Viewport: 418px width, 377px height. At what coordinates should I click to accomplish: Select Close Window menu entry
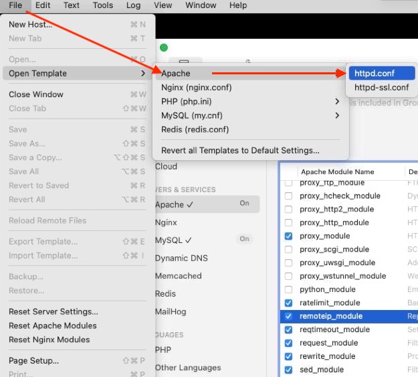78,94
